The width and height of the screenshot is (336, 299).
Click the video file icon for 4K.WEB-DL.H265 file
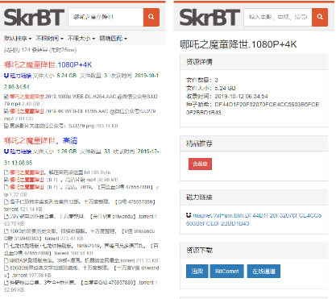6,111
